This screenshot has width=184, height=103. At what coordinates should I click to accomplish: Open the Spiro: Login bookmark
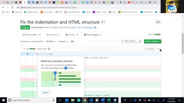point(47,12)
